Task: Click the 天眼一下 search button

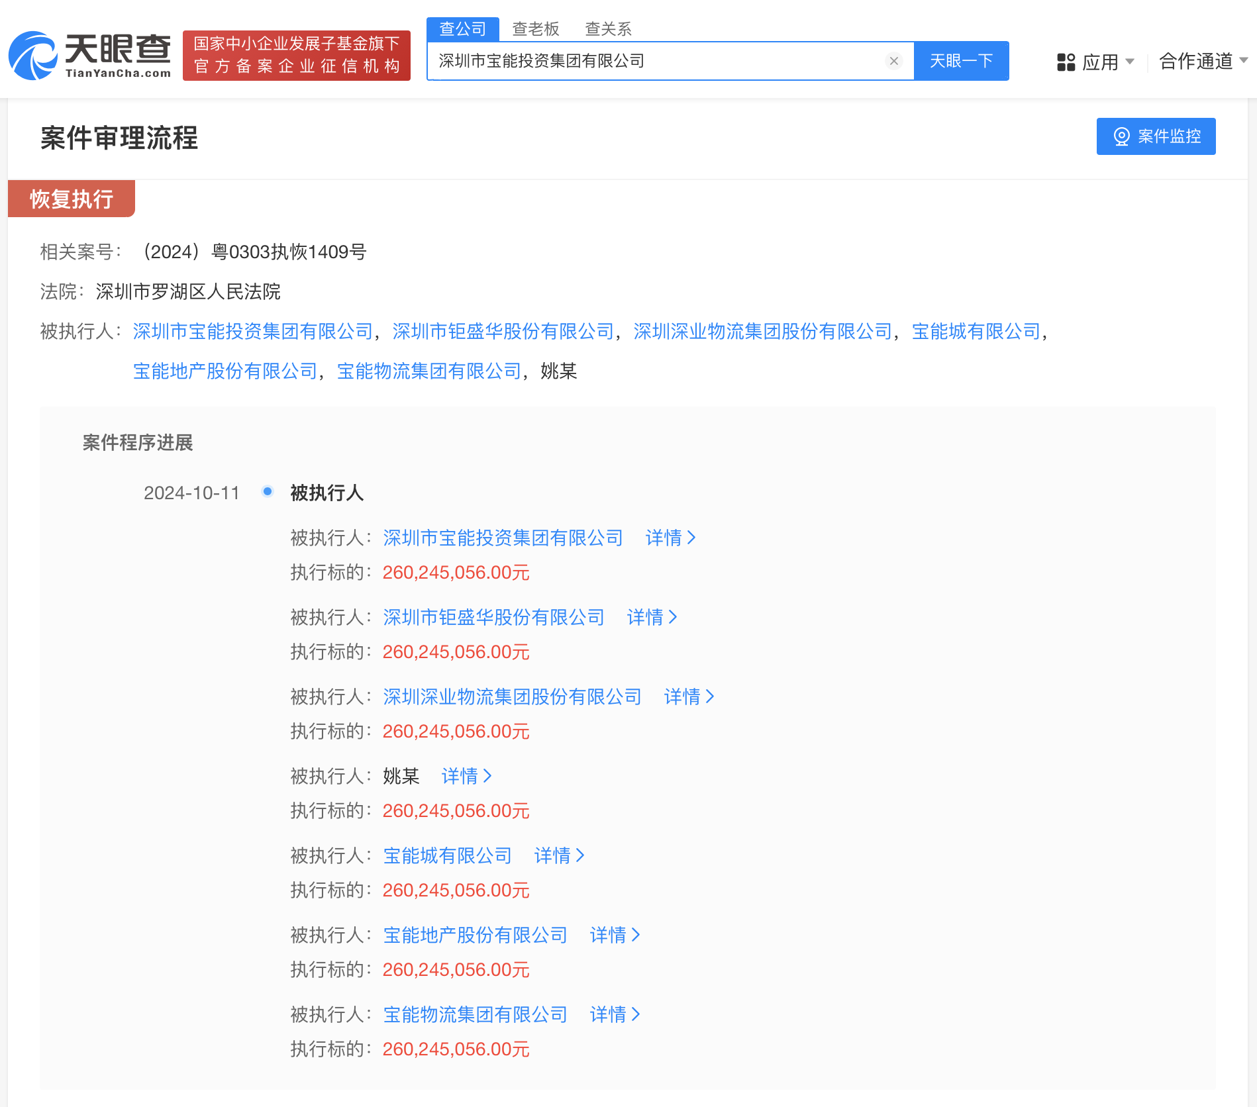Action: coord(961,61)
